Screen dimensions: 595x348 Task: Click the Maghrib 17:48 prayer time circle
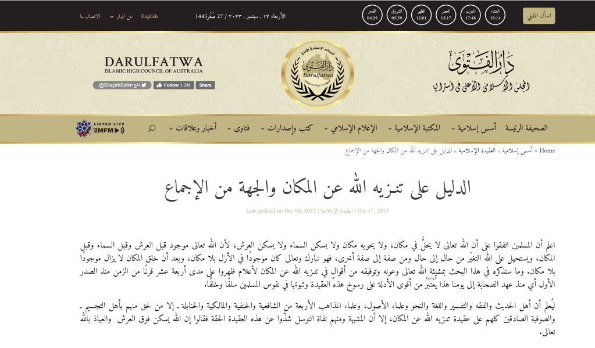pyautogui.click(x=471, y=15)
